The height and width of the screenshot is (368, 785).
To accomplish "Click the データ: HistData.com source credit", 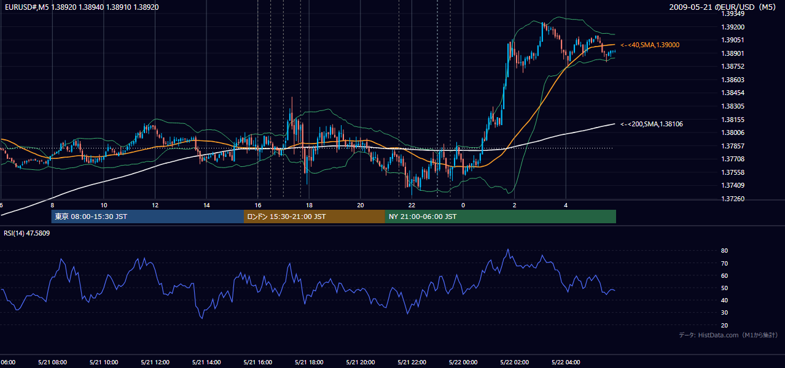I will tap(728, 335).
